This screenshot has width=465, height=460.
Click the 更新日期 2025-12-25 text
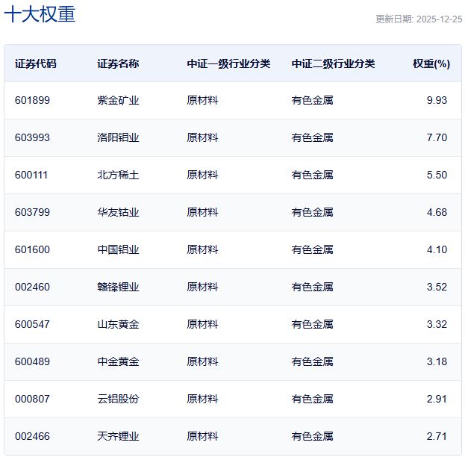pyautogui.click(x=418, y=19)
